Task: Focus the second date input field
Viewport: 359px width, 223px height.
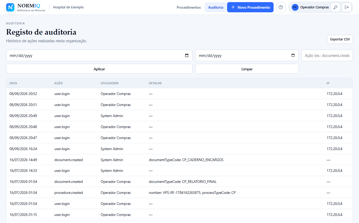Action: coord(247,56)
